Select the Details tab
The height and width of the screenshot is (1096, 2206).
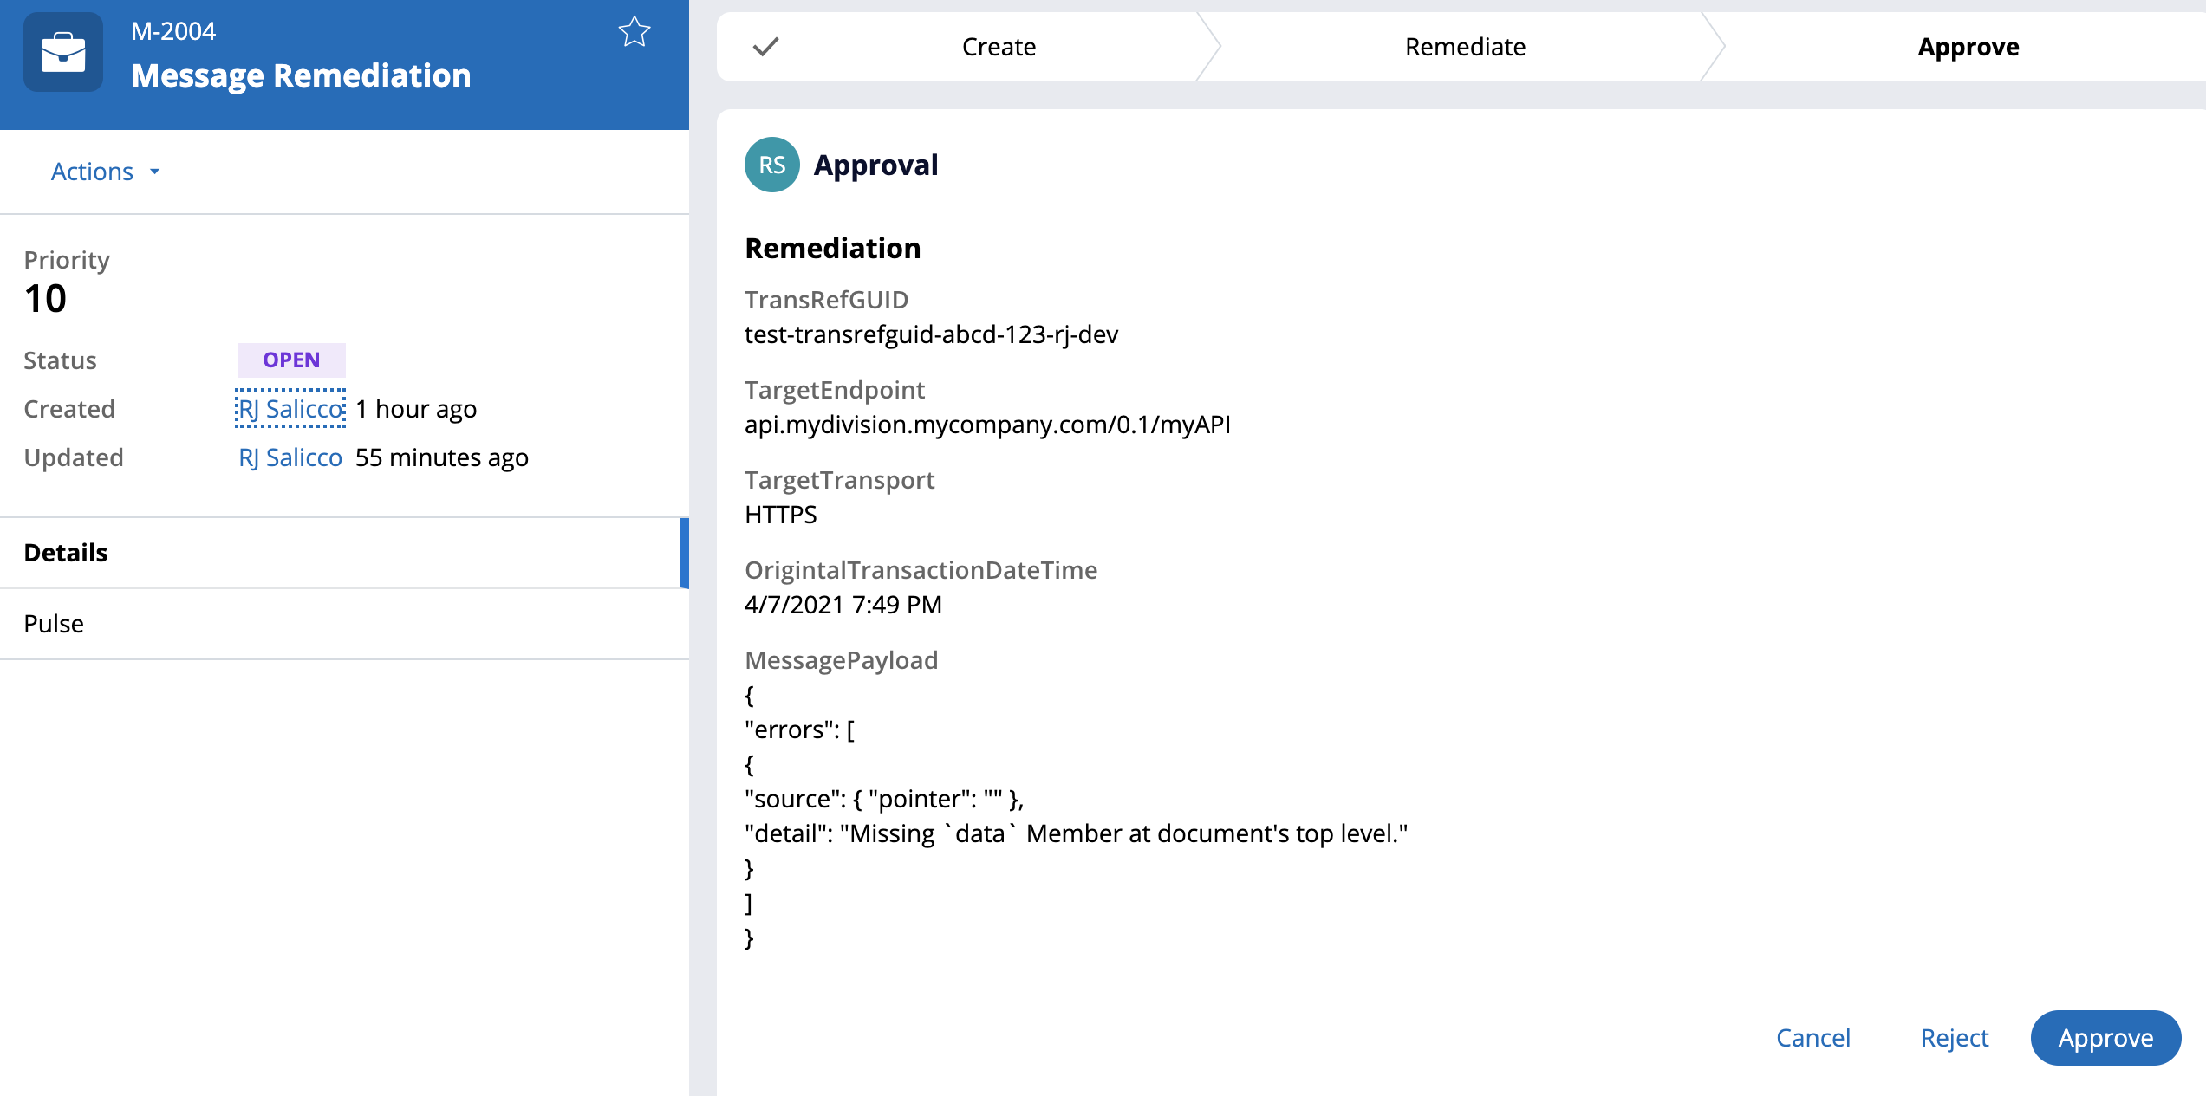click(66, 553)
